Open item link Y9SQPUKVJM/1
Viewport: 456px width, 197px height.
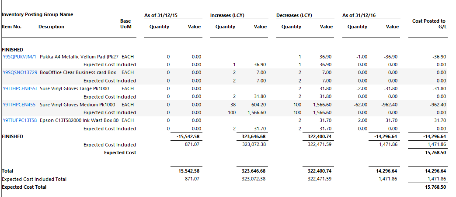(19, 57)
